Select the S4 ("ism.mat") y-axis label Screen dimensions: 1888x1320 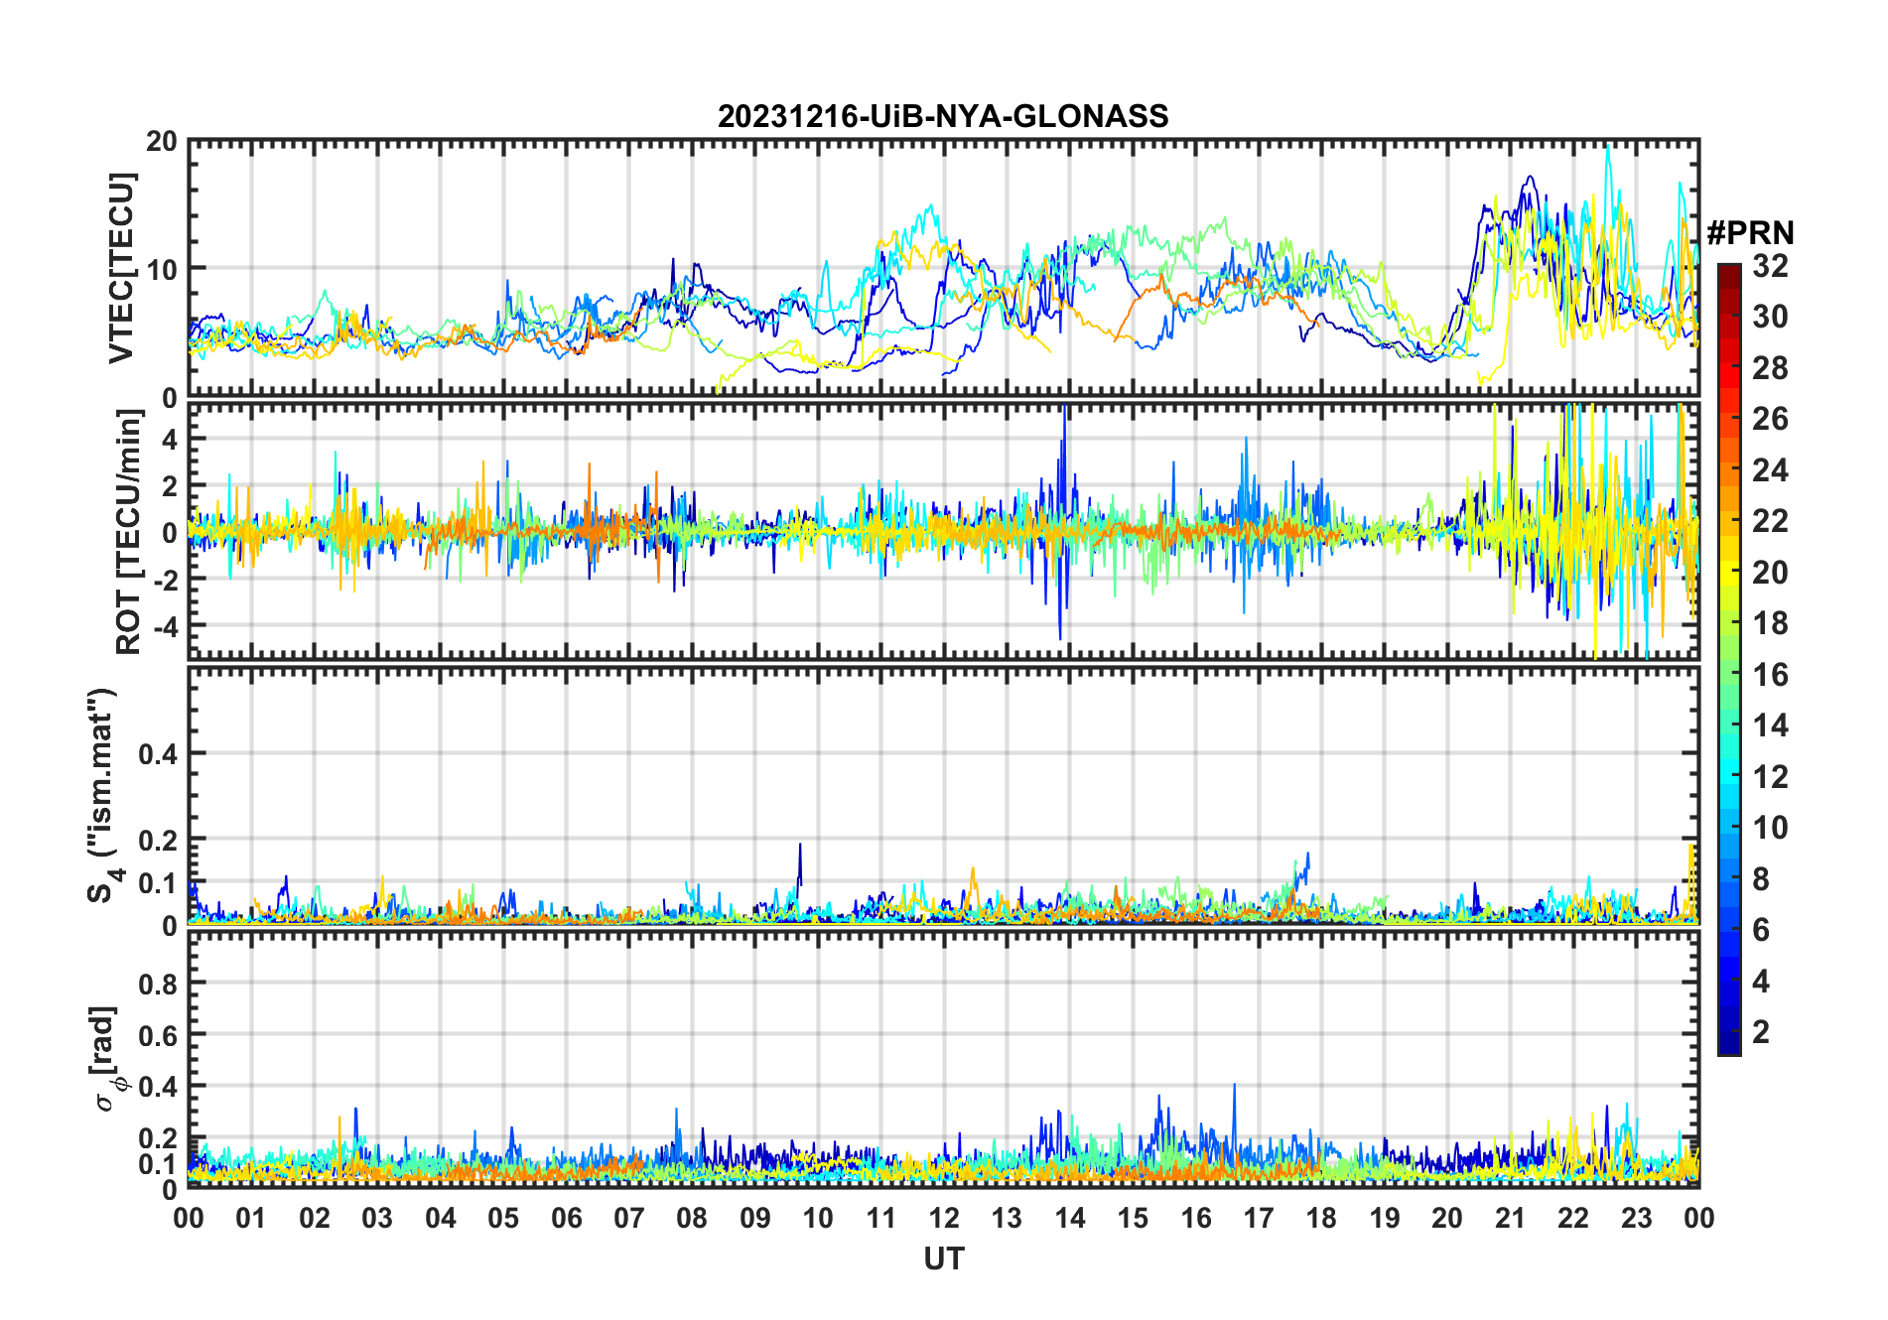coord(104,795)
